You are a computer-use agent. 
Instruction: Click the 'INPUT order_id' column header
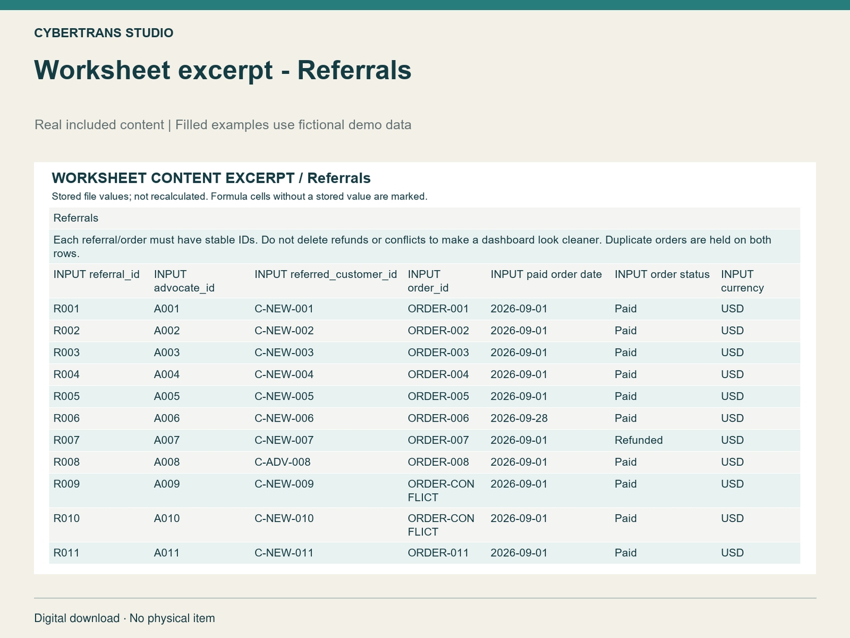(428, 281)
